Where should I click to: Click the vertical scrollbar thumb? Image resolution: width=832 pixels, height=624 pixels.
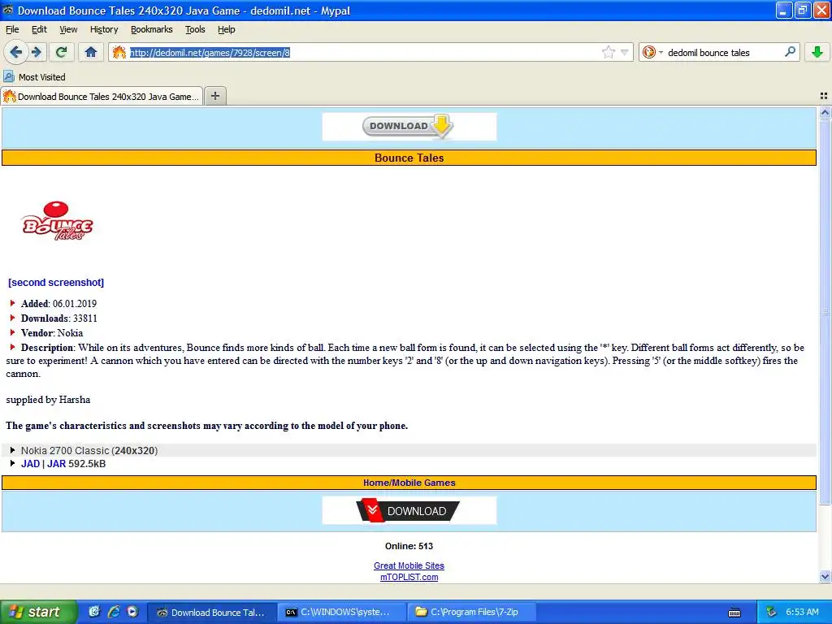(x=825, y=312)
